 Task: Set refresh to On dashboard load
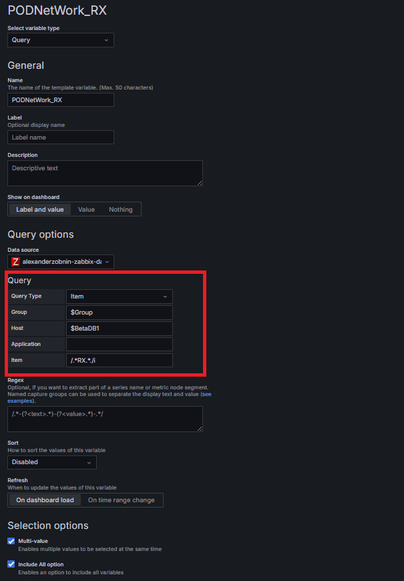coord(45,500)
